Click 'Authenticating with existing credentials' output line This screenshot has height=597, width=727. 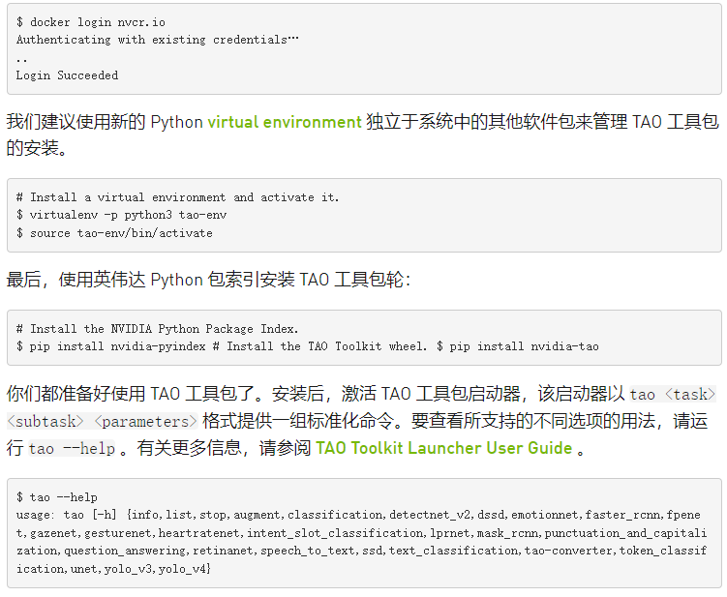coord(158,40)
